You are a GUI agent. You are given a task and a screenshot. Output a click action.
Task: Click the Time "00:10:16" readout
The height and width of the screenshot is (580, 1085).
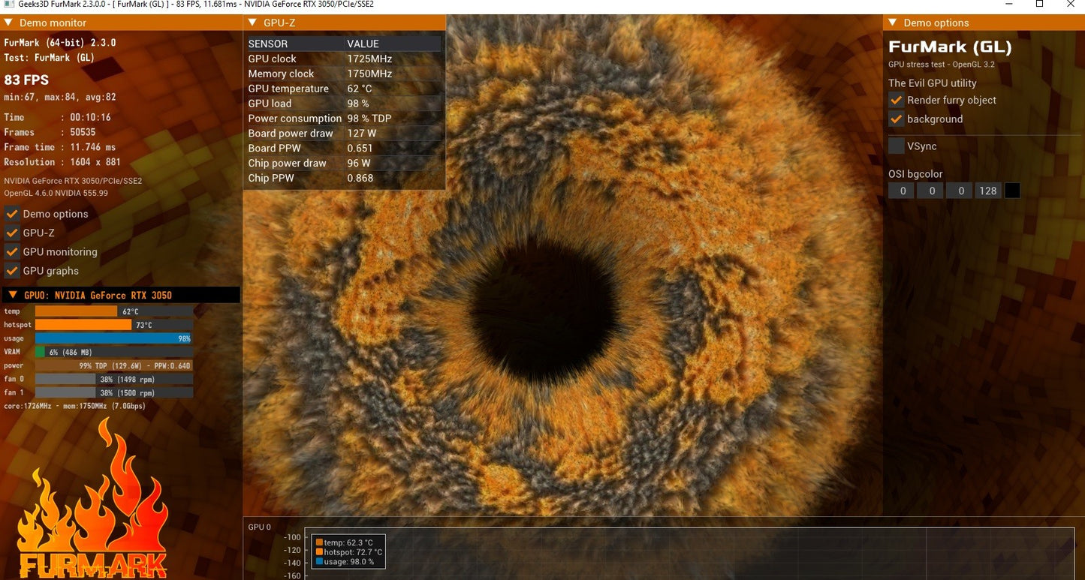click(90, 117)
